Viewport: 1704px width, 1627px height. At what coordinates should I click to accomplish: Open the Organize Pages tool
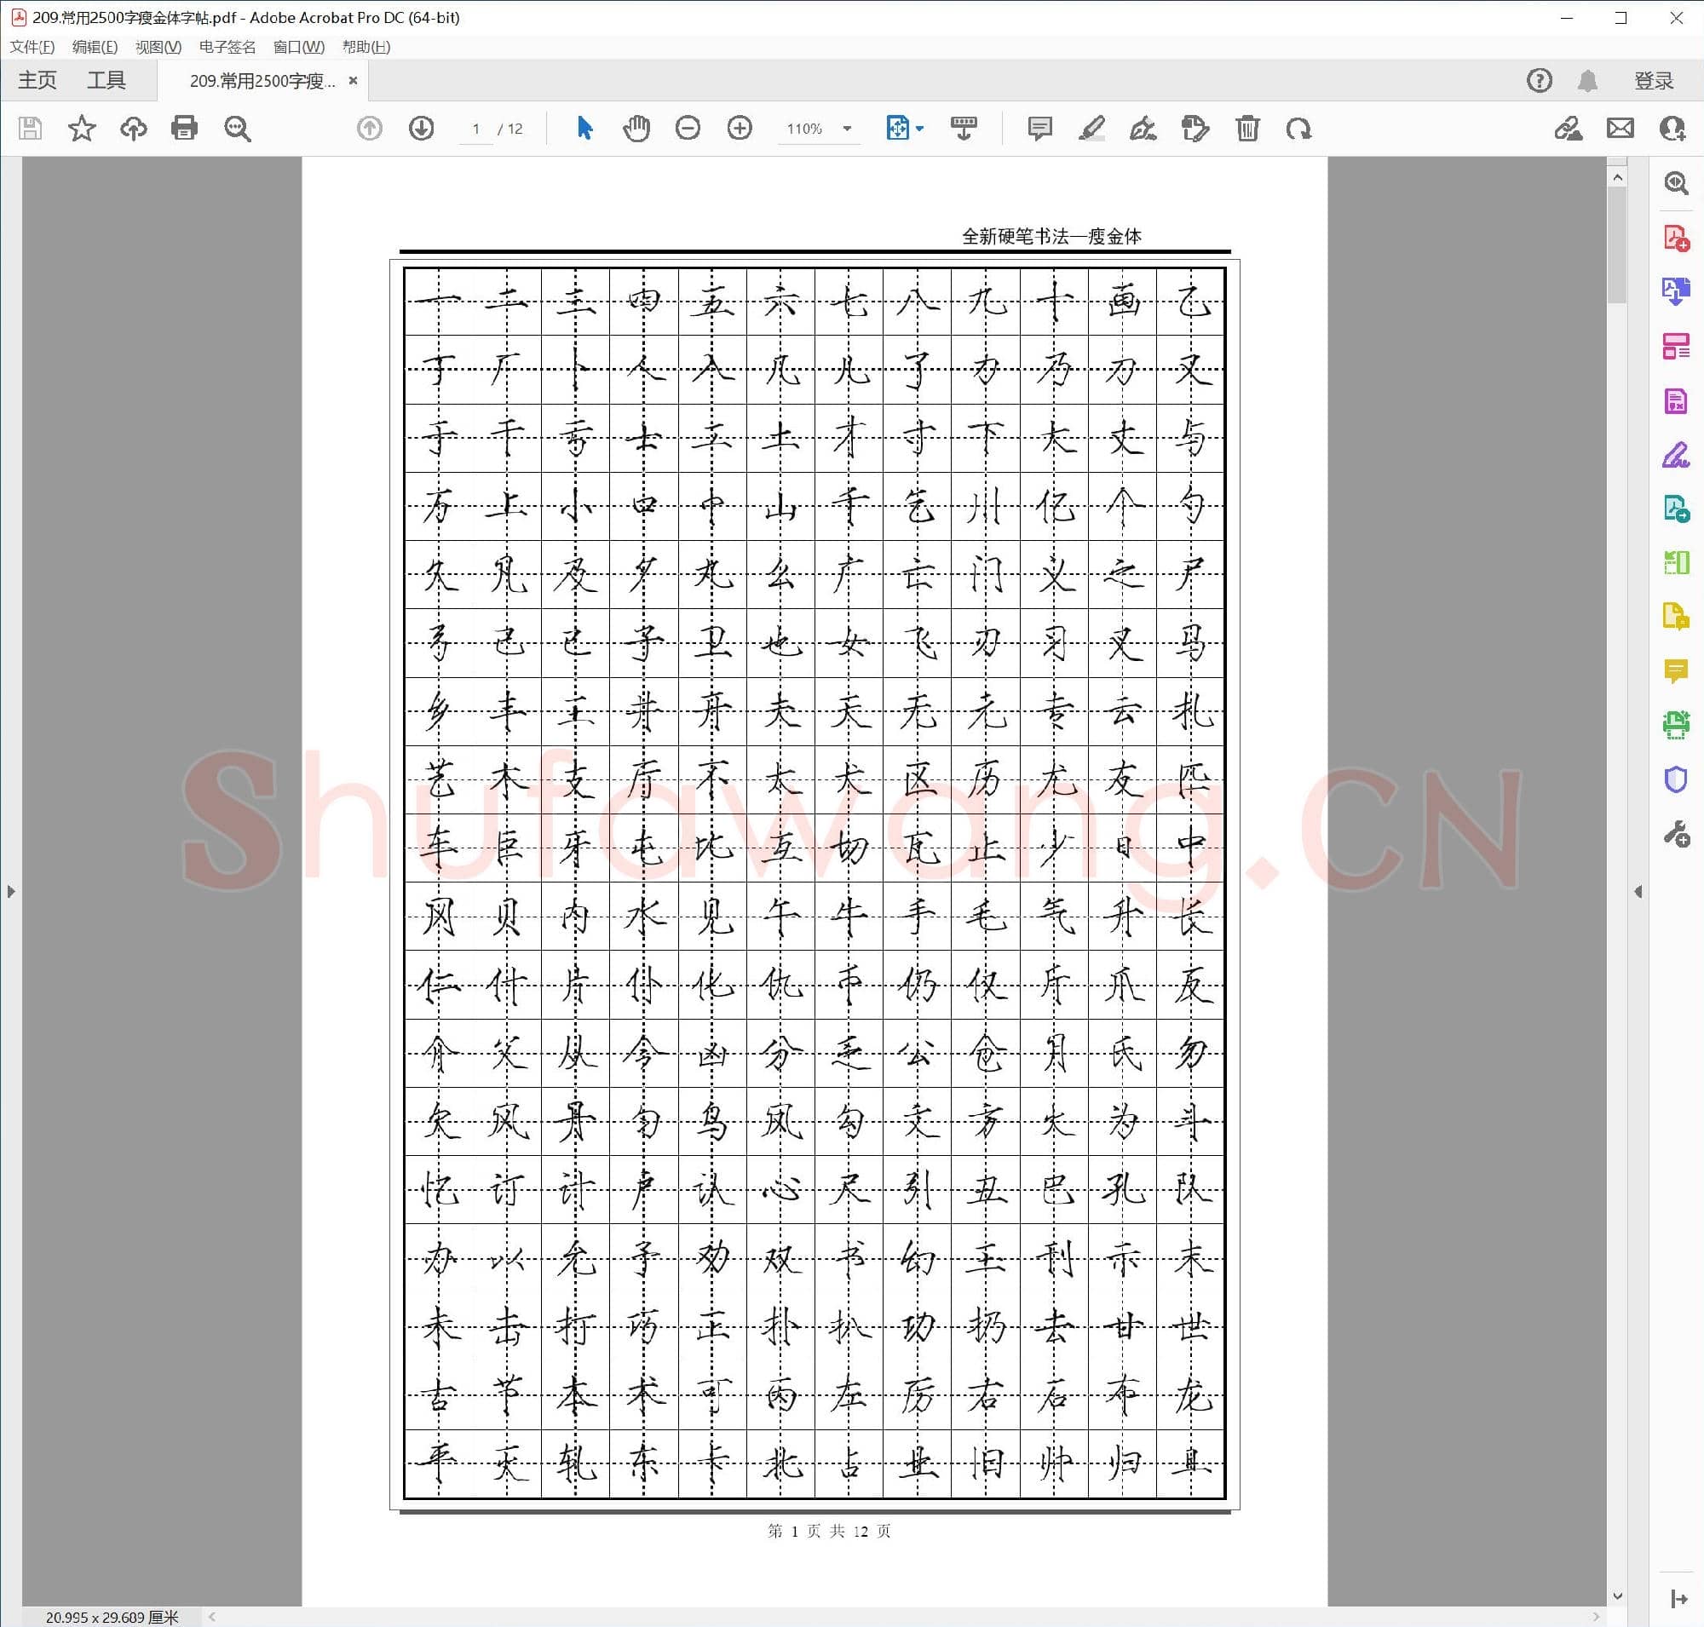pos(1675,344)
